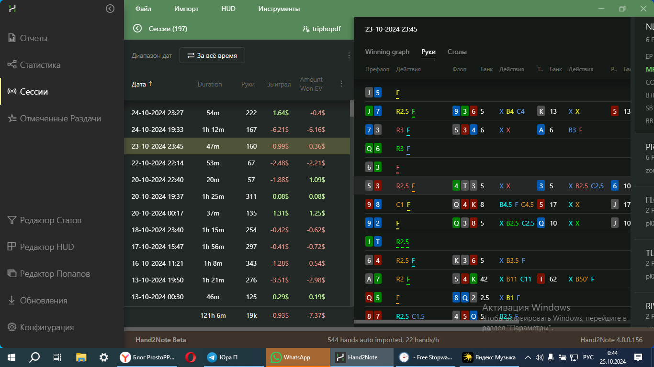Image resolution: width=654 pixels, height=367 pixels.
Task: Select session 18-10-2024 23:40
Action: pyautogui.click(x=237, y=230)
